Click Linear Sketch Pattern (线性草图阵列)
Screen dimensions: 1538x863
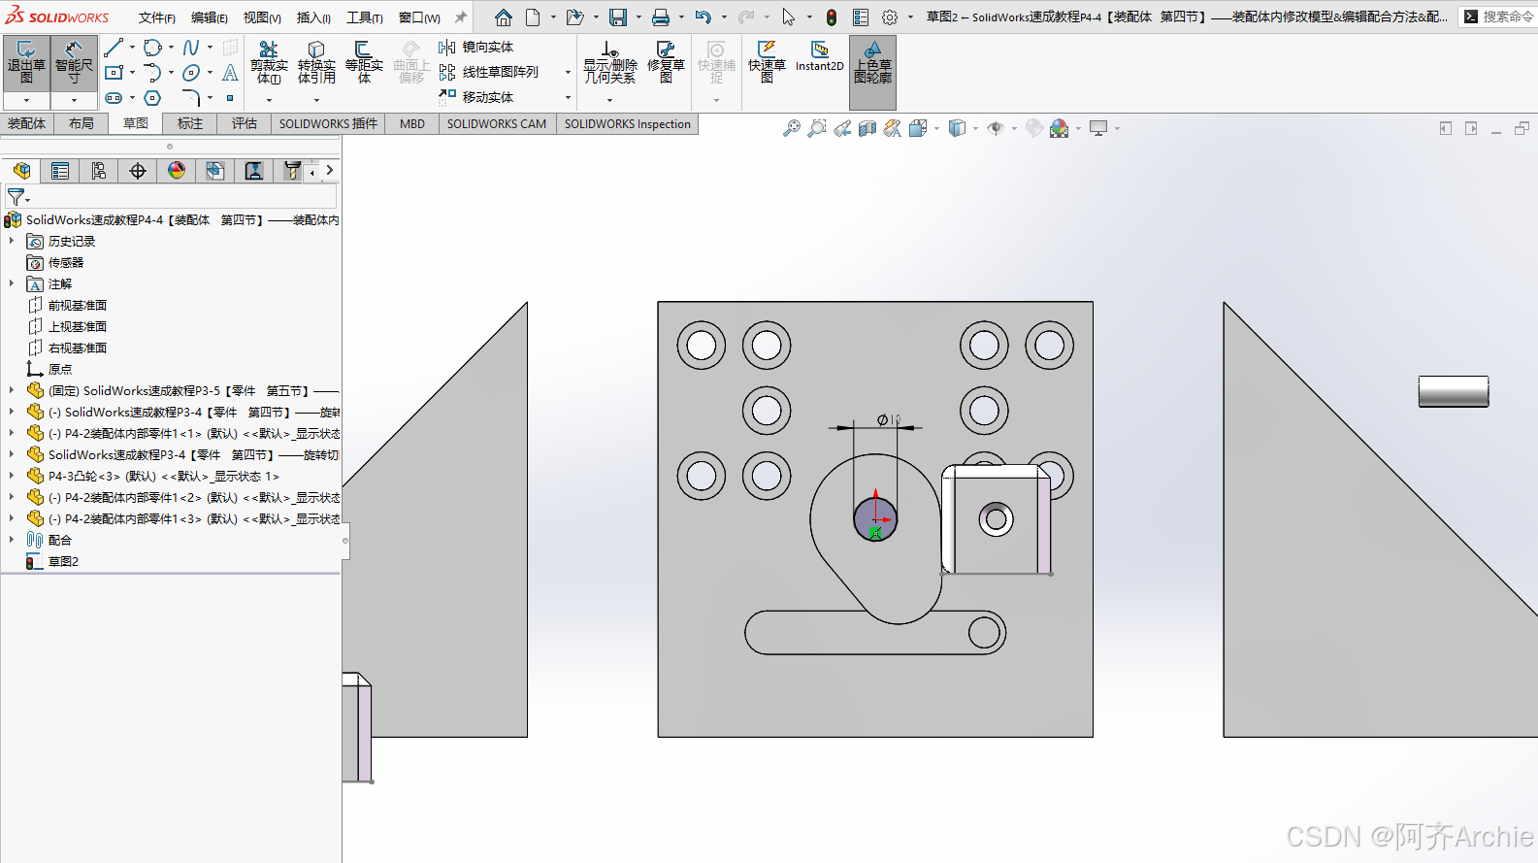click(x=488, y=72)
